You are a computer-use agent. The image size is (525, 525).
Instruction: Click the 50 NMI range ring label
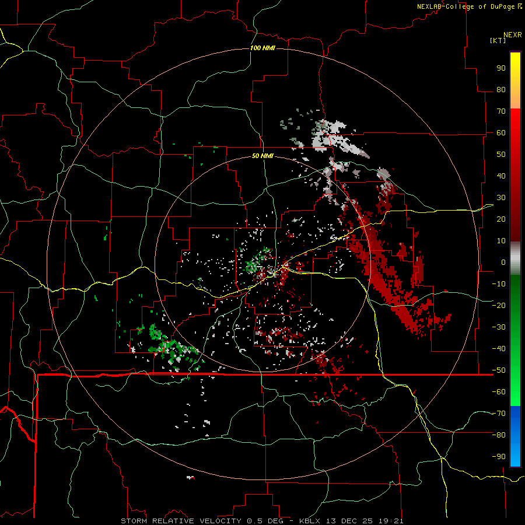pyautogui.click(x=262, y=156)
